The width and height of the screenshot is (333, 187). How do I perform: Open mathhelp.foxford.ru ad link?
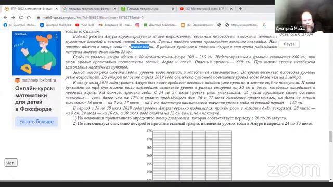pyautogui.click(x=39, y=81)
